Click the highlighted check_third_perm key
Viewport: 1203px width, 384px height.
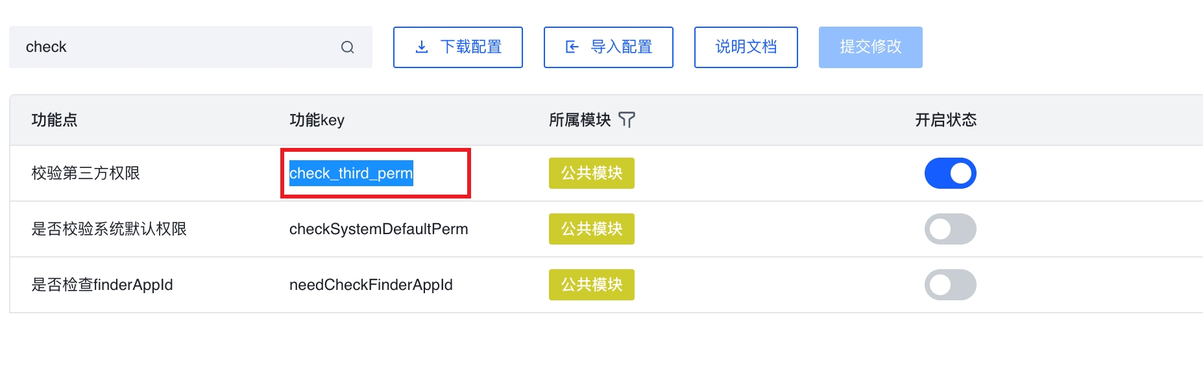(x=351, y=173)
